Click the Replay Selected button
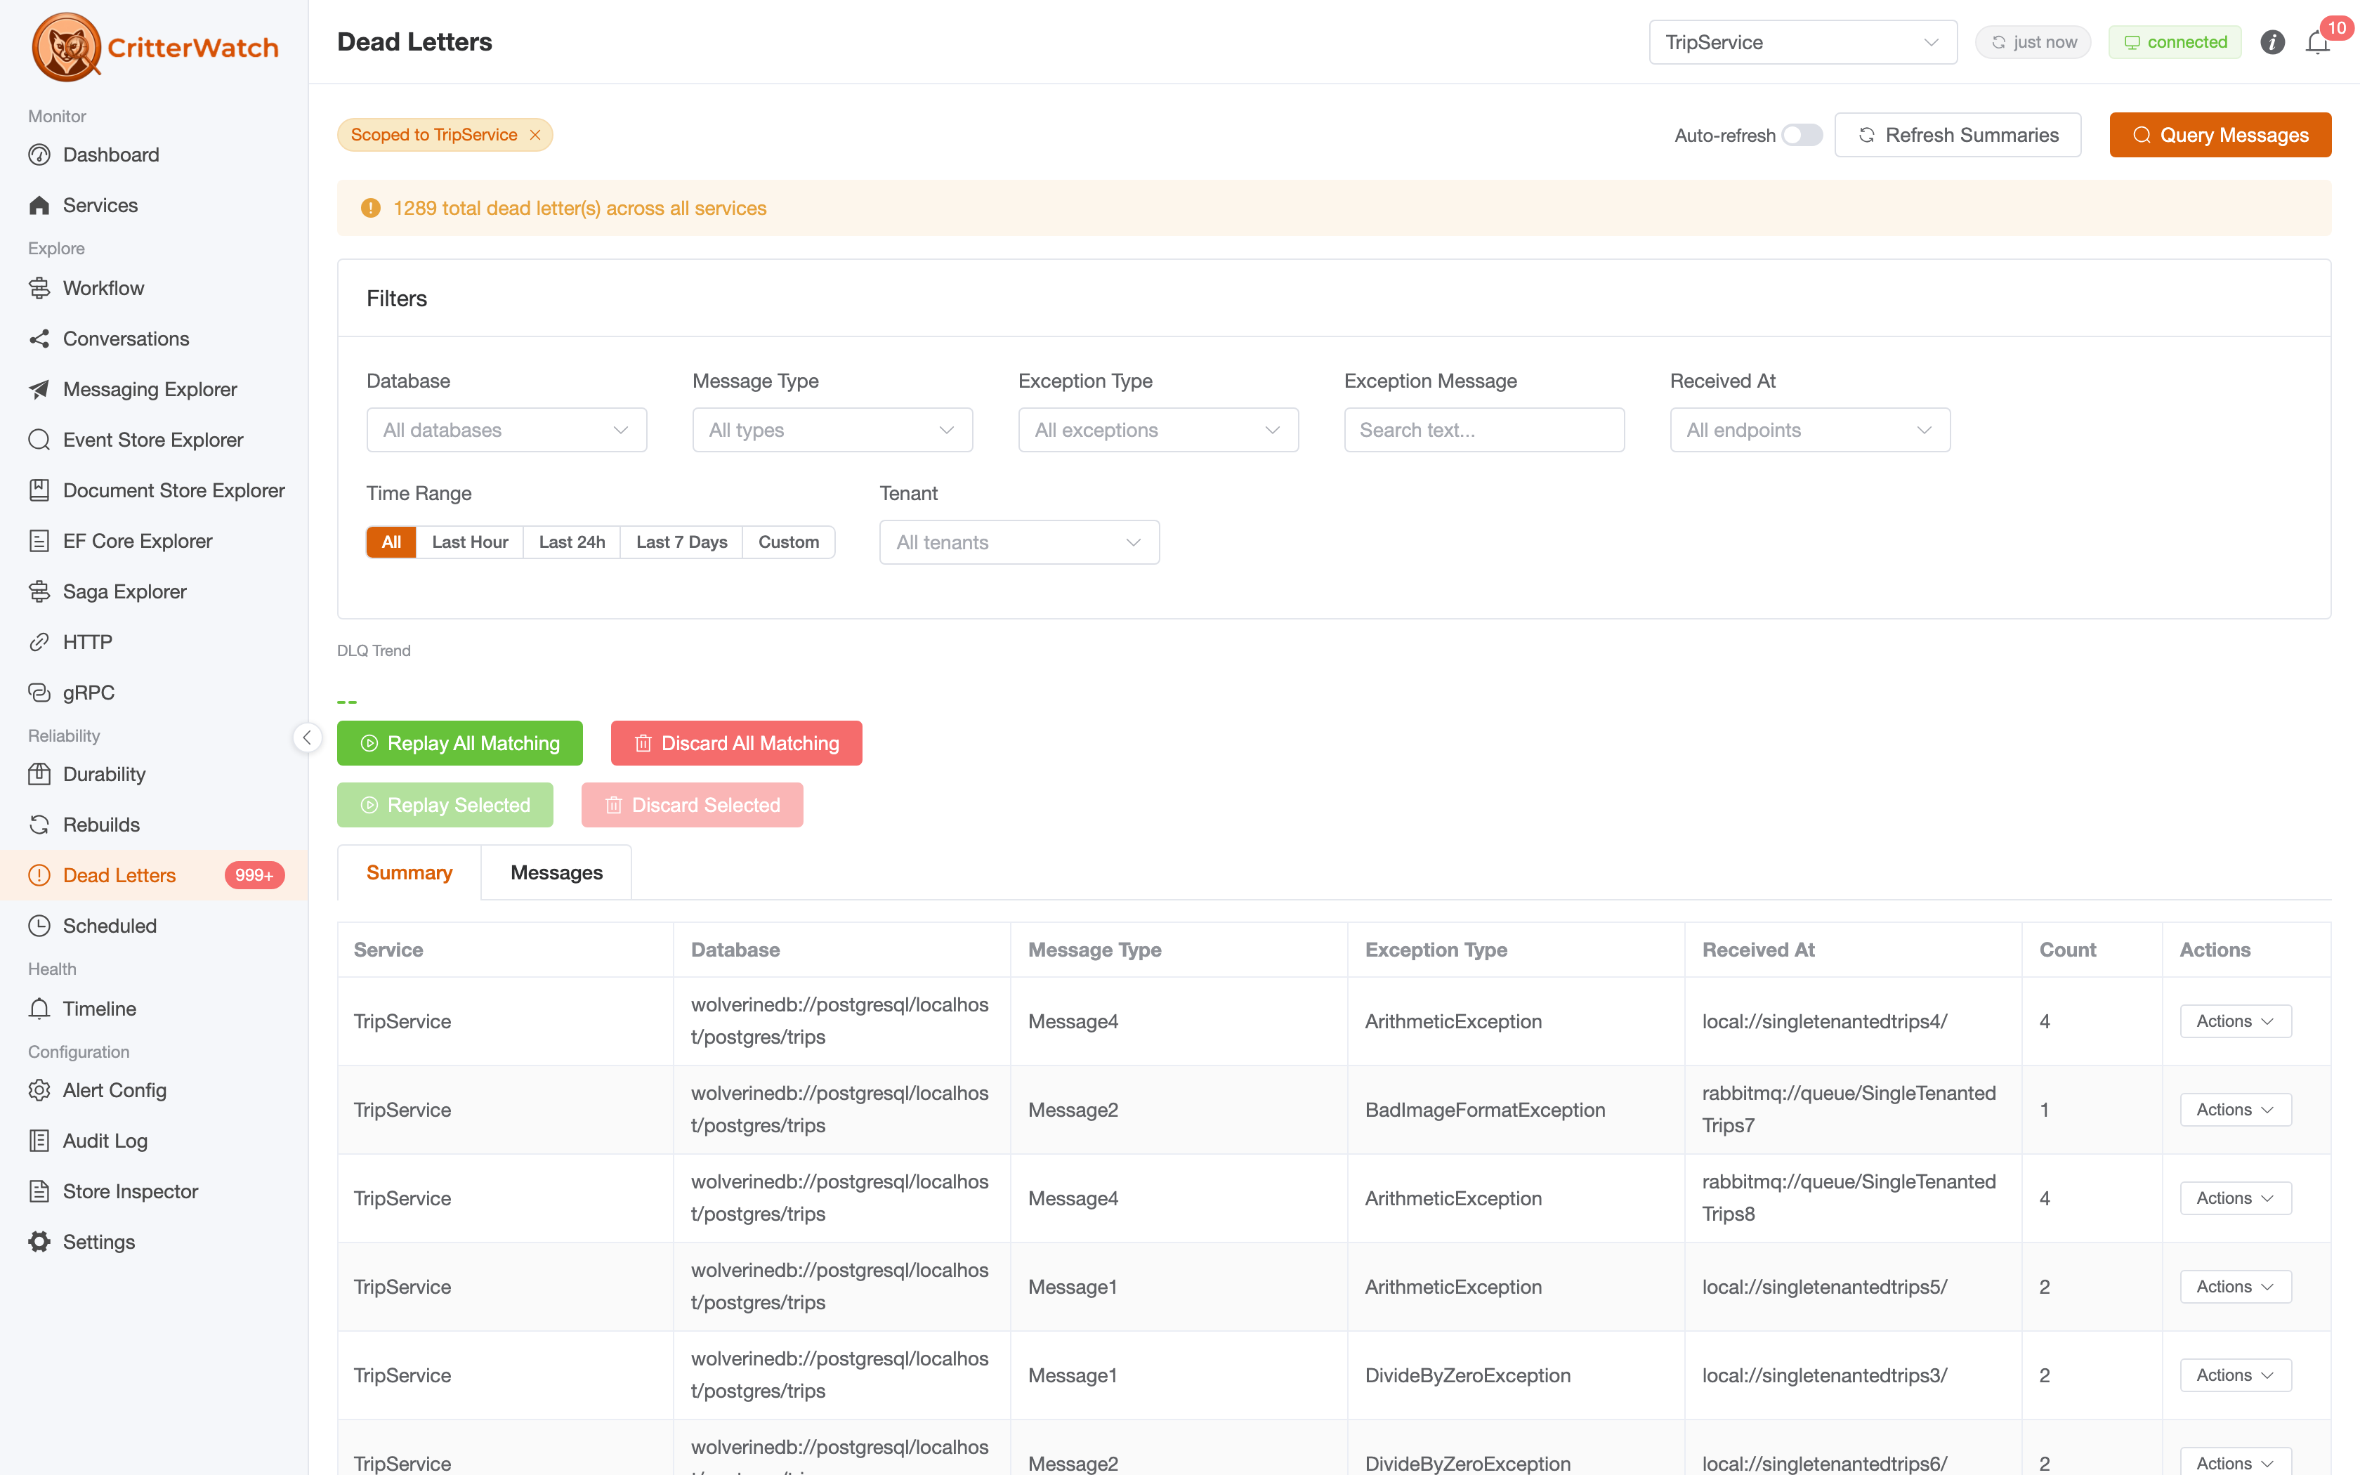 click(445, 805)
